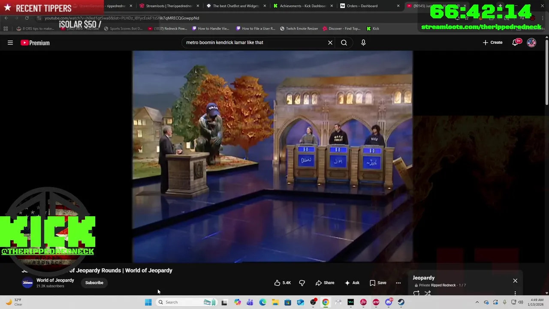Open more actions three-dot menu
Viewport: 549px width, 309px height.
pos(398,283)
